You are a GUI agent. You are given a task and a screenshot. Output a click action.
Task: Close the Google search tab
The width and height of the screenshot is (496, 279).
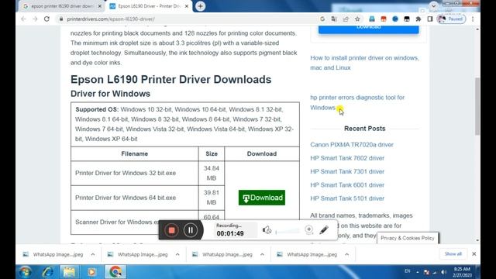tap(100, 6)
